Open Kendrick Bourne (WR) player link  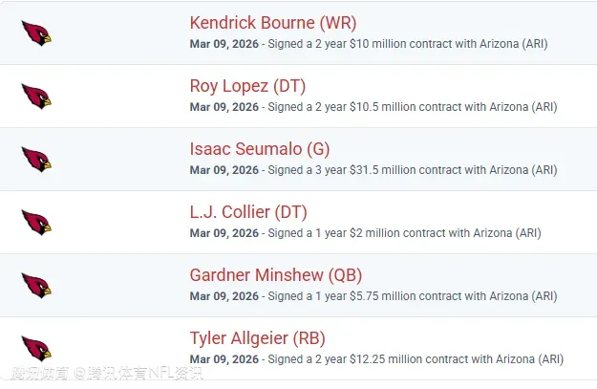click(x=273, y=23)
